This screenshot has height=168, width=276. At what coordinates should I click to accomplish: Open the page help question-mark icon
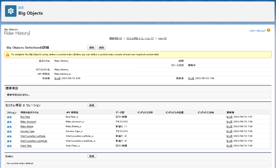pos(268,30)
